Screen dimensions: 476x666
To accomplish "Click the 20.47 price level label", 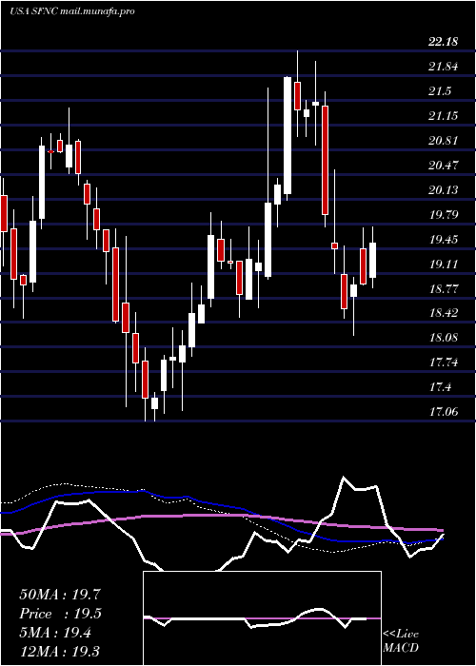I will click(x=444, y=165).
